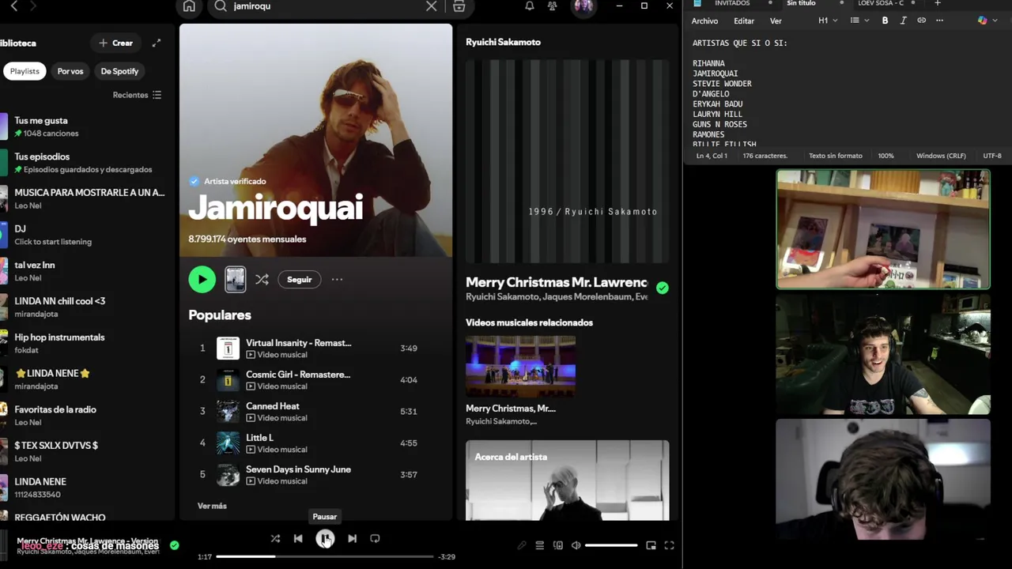Open 'Favoritas de la radio' playlist
Viewport: 1012px width, 569px height.
tap(83, 415)
